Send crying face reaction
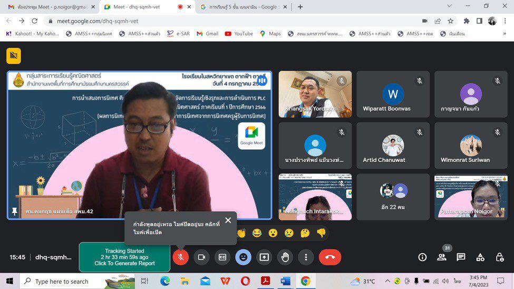Screen dimensions: 514x289 (x=289, y=233)
